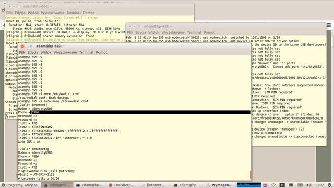Screen dimensions: 334x188
Task: Open the 13:02 clock calendar
Action: coord(319,185)
